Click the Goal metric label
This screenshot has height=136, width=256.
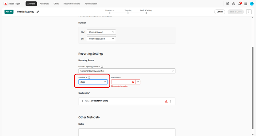84,93
